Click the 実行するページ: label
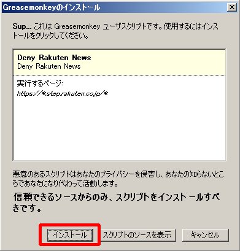Screen dimensions: 240x251 click(x=40, y=83)
